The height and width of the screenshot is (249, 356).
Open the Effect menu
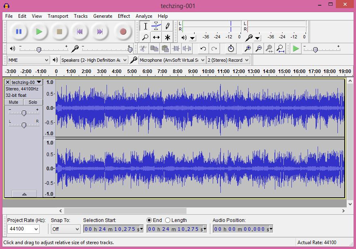pos(124,16)
